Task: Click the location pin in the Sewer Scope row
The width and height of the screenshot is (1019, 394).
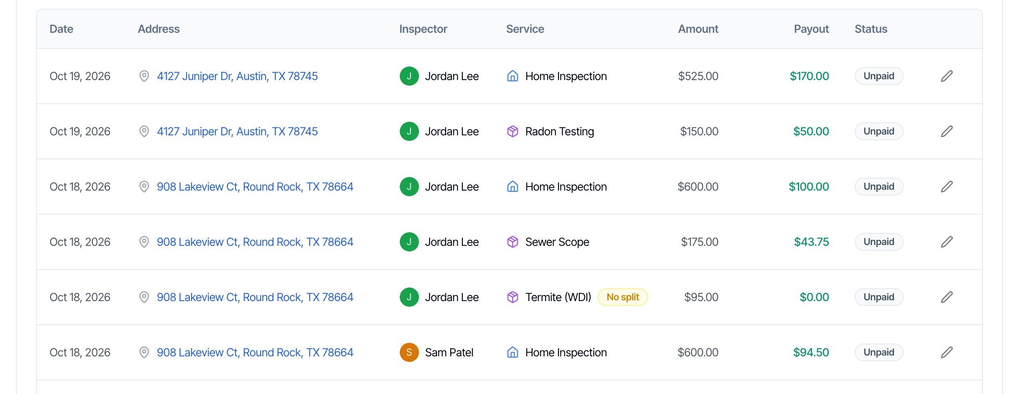Action: (x=144, y=242)
